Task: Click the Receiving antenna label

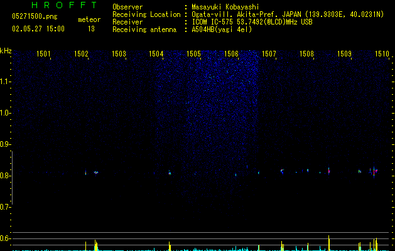Action: coord(144,29)
